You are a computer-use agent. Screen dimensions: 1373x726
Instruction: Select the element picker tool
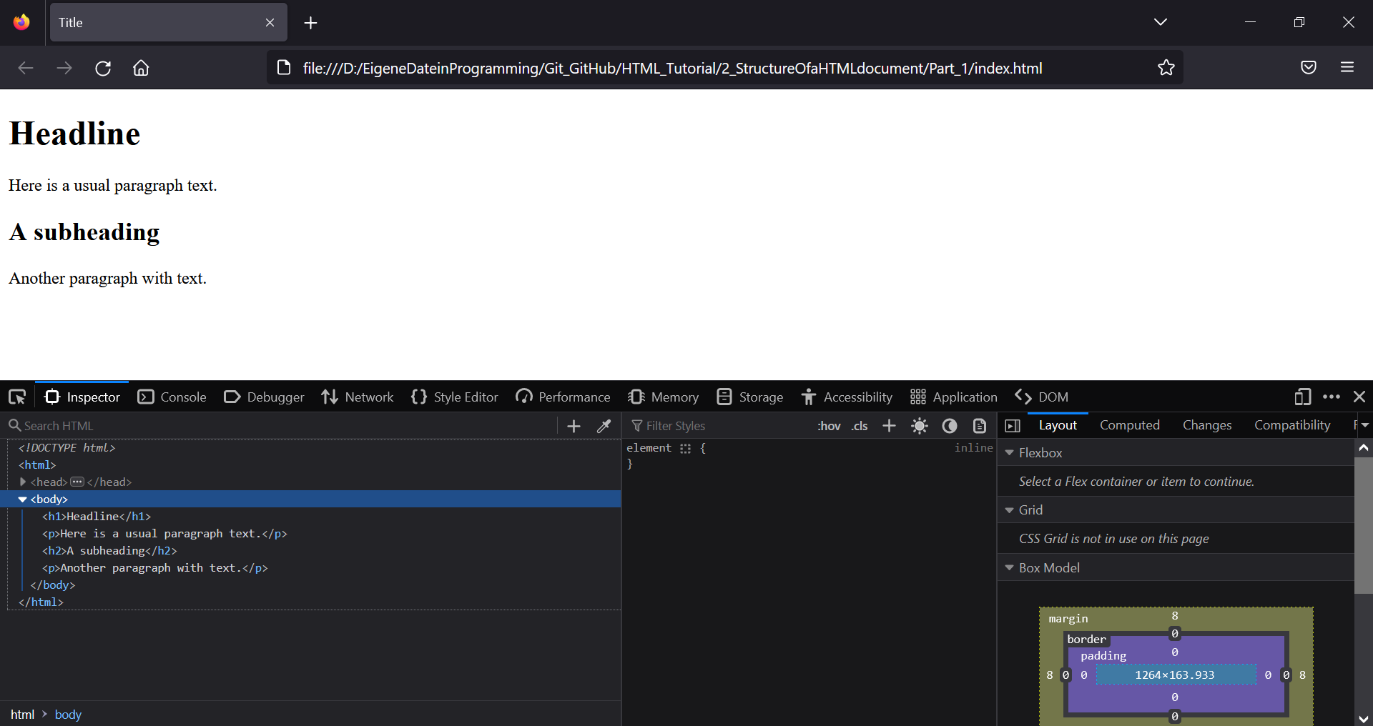click(16, 397)
